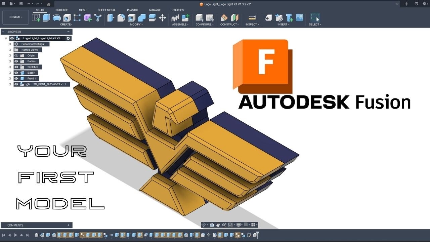The height and width of the screenshot is (242, 430).
Task: Hide the Back:1 component
Action: (16, 73)
